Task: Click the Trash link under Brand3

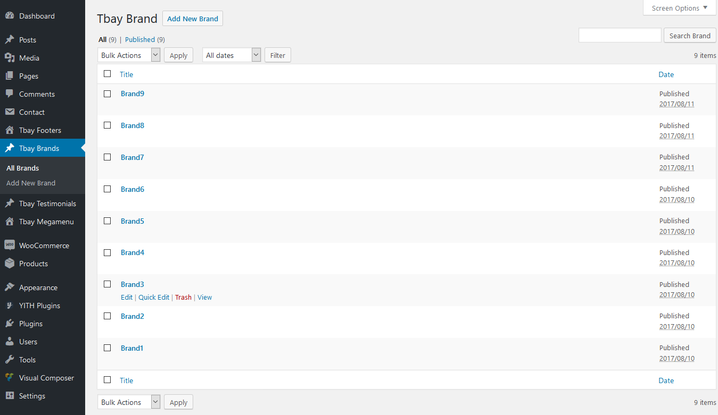Action: pos(183,298)
